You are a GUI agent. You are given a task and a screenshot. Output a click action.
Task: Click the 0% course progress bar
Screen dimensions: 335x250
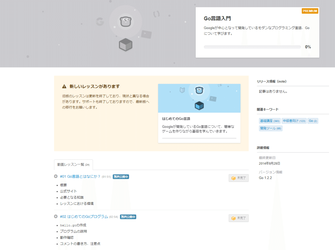252,47
